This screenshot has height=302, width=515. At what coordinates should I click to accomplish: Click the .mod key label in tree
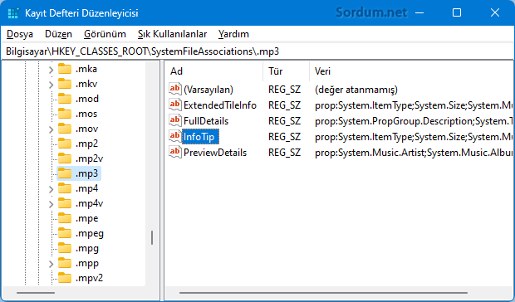[87, 99]
